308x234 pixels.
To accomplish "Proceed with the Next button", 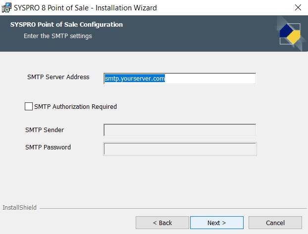I will [x=216, y=223].
